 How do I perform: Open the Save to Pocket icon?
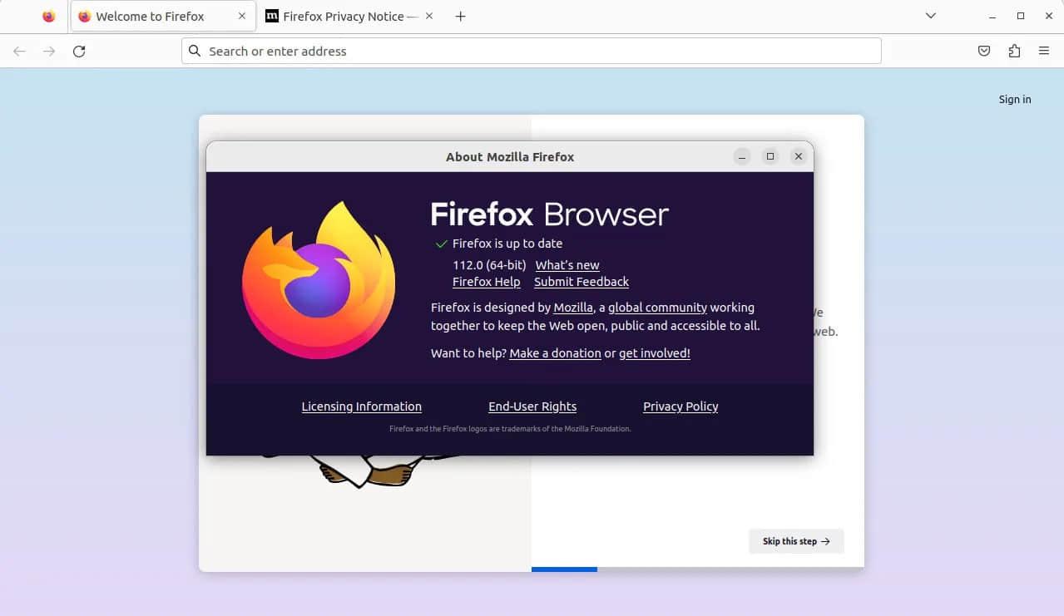tap(983, 52)
